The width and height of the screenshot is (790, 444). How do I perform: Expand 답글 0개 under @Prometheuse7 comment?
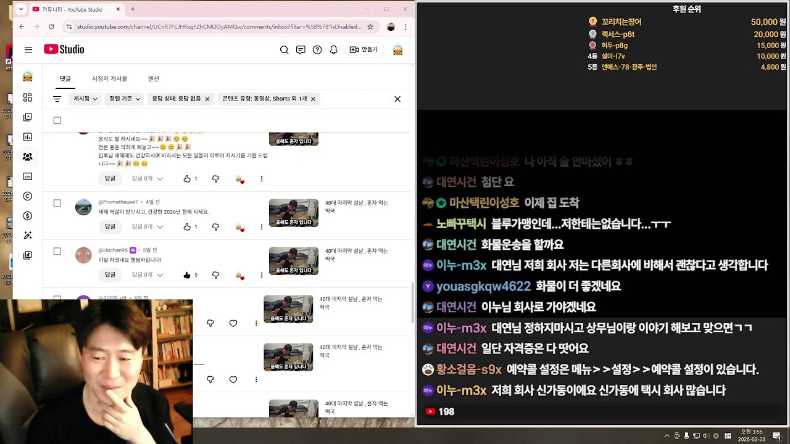147,227
